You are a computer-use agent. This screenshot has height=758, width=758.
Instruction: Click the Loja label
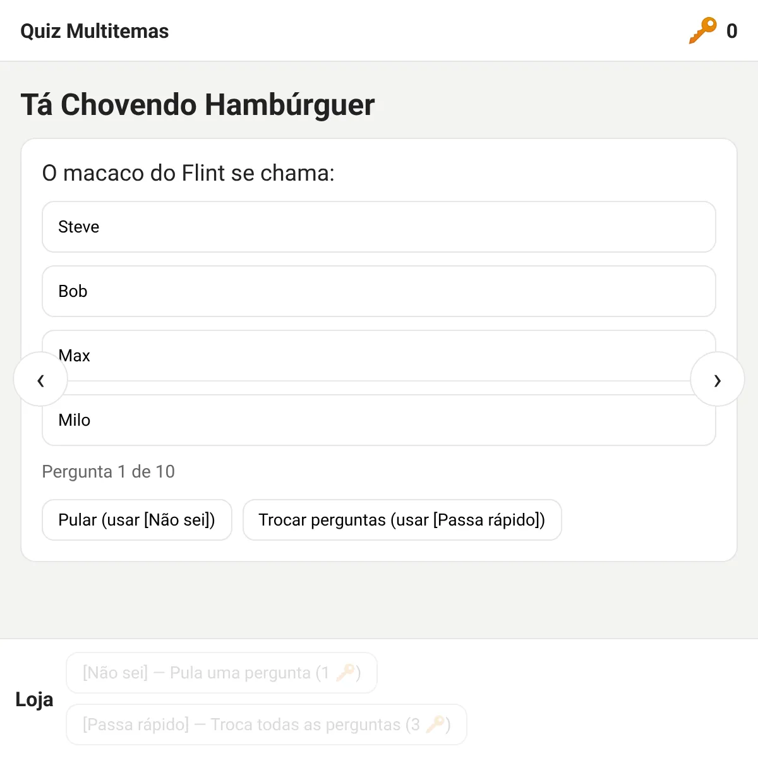coord(34,699)
